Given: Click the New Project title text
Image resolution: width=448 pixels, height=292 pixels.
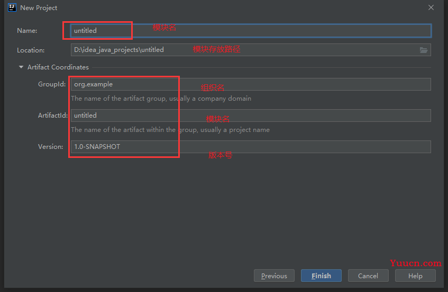Looking at the screenshot, I should pos(39,8).
